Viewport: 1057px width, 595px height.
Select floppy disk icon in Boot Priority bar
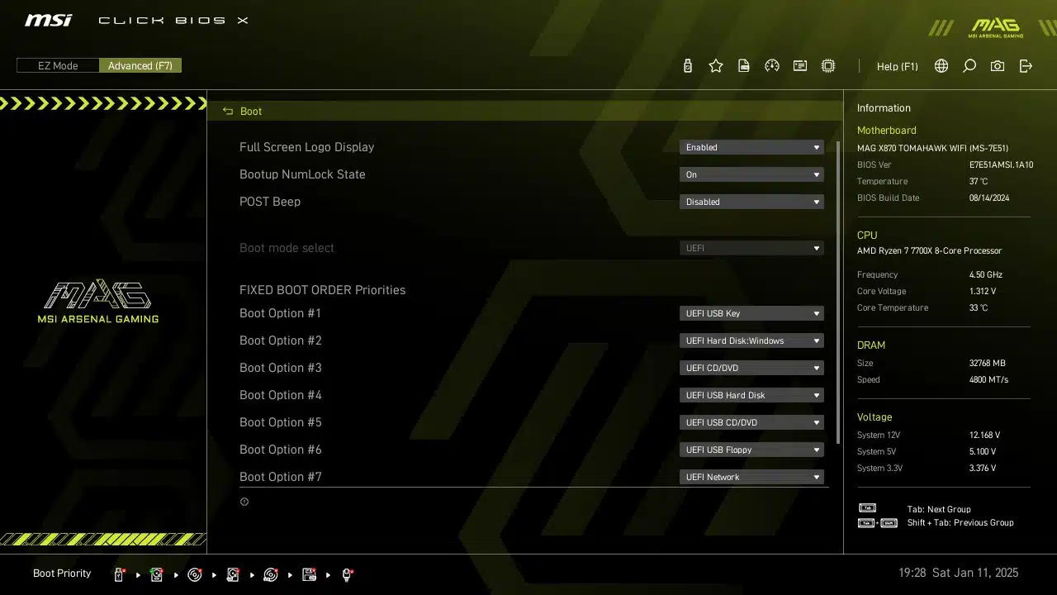coord(310,574)
